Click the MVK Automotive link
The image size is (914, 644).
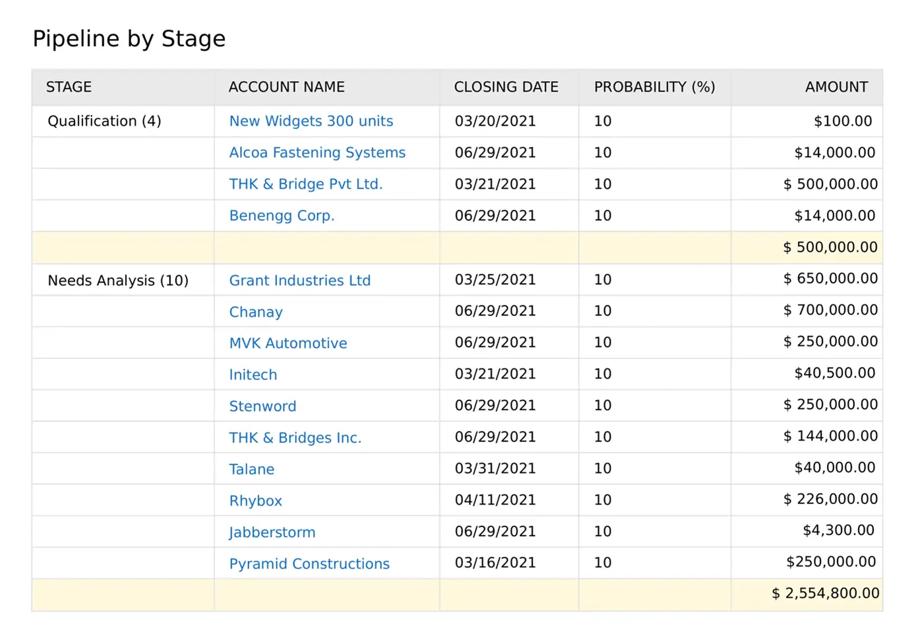pos(288,343)
